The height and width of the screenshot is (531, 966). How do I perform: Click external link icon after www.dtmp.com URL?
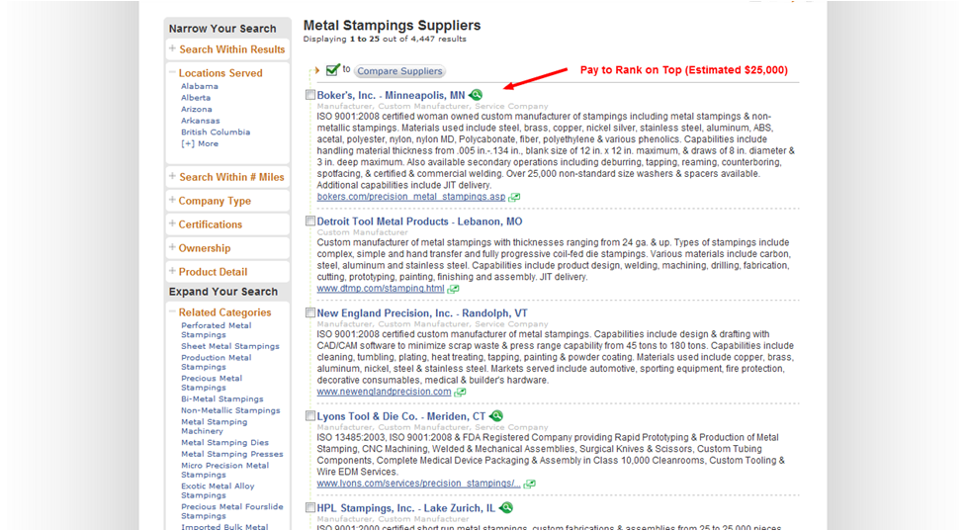point(454,289)
